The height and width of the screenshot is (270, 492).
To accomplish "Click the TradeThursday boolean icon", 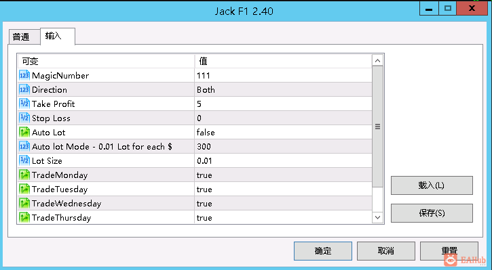I will pos(24,217).
